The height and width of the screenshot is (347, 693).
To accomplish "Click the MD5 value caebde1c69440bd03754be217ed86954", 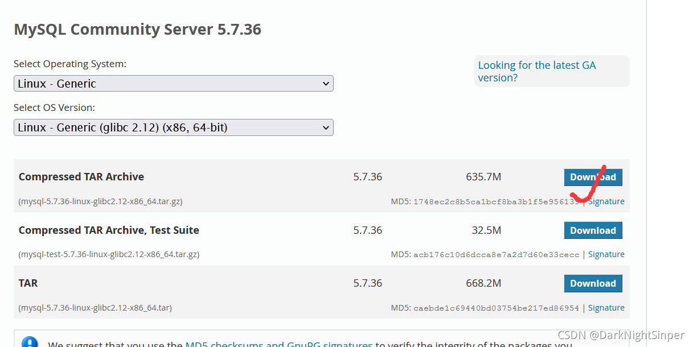I will pyautogui.click(x=497, y=308).
